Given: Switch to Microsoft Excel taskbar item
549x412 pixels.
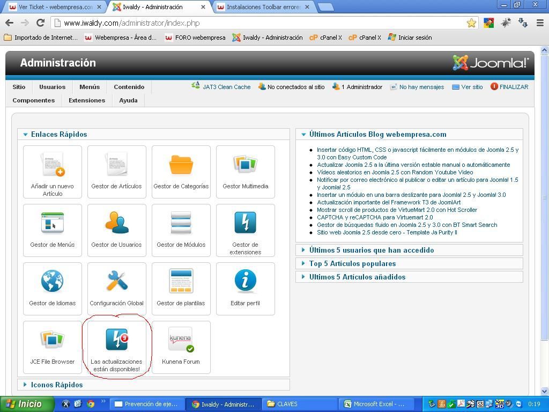Looking at the screenshot, I should (377, 404).
